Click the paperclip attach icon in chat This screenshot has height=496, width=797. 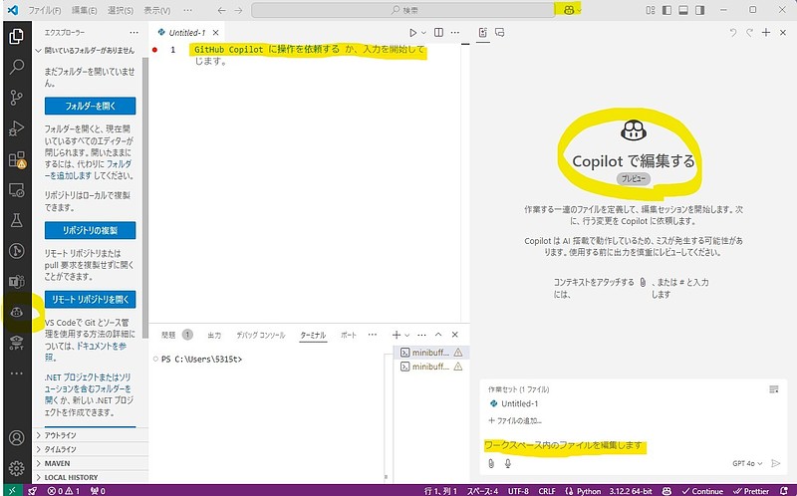point(490,463)
